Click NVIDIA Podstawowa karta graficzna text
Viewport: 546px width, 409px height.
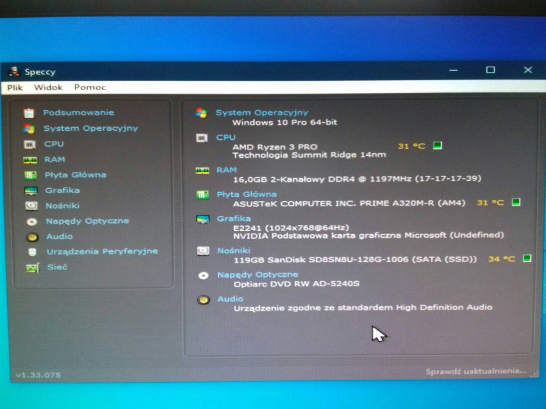tap(369, 236)
